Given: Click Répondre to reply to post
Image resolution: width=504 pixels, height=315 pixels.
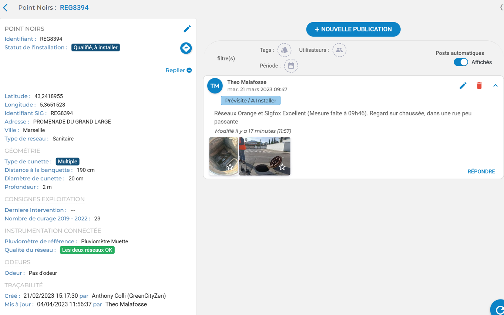Looking at the screenshot, I should pos(481,172).
